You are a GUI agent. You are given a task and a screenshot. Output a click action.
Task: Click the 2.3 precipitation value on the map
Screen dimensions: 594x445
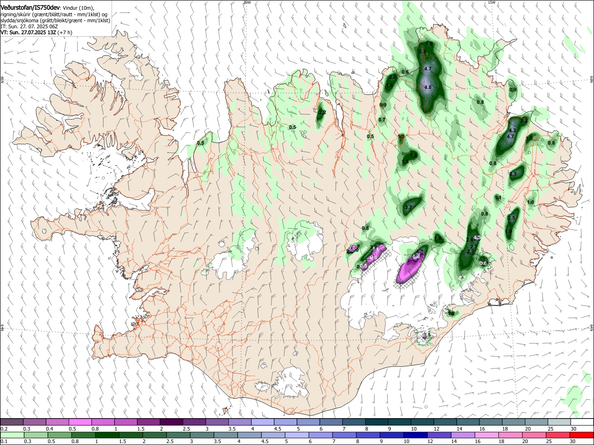(x=422, y=51)
